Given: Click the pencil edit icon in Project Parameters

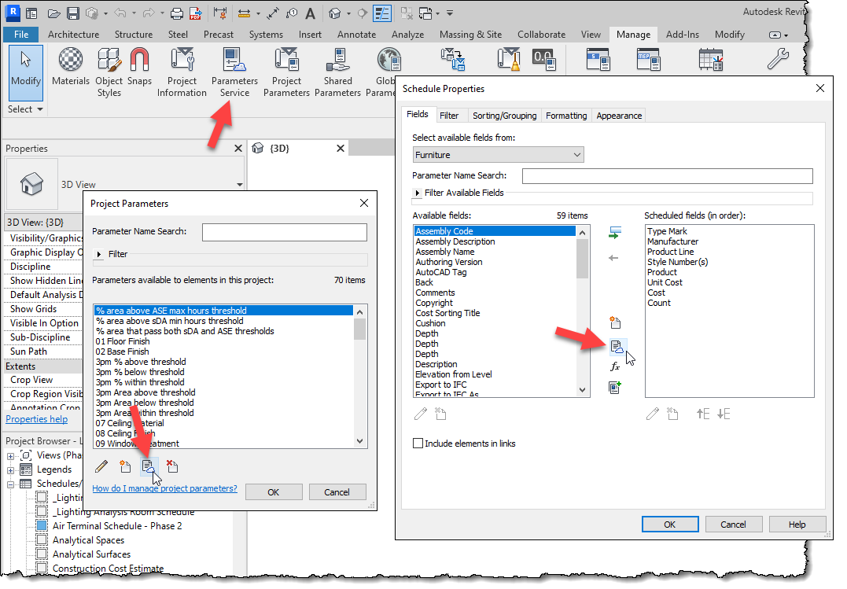Looking at the screenshot, I should click(101, 466).
